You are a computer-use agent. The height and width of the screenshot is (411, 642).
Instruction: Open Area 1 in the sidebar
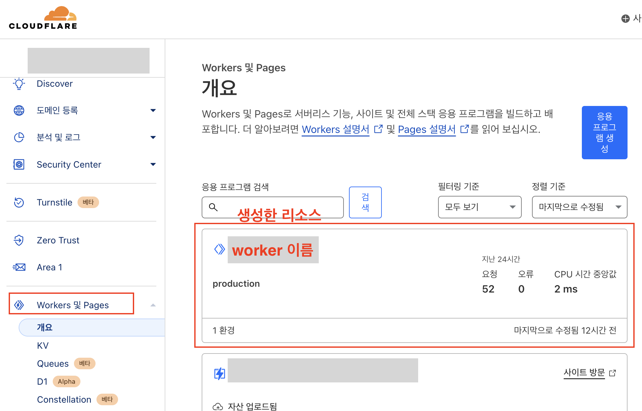pos(50,267)
